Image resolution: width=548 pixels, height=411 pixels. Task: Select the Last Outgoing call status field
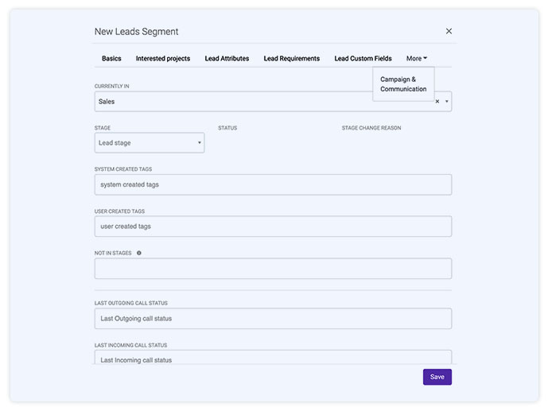click(x=273, y=319)
